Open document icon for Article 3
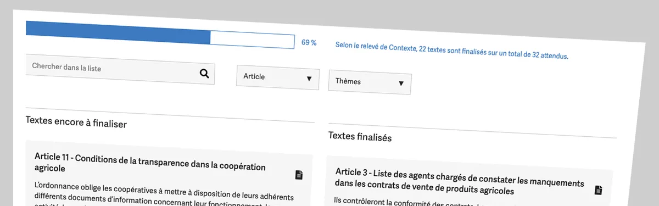Image resolution: width=659 pixels, height=206 pixels. tap(598, 190)
